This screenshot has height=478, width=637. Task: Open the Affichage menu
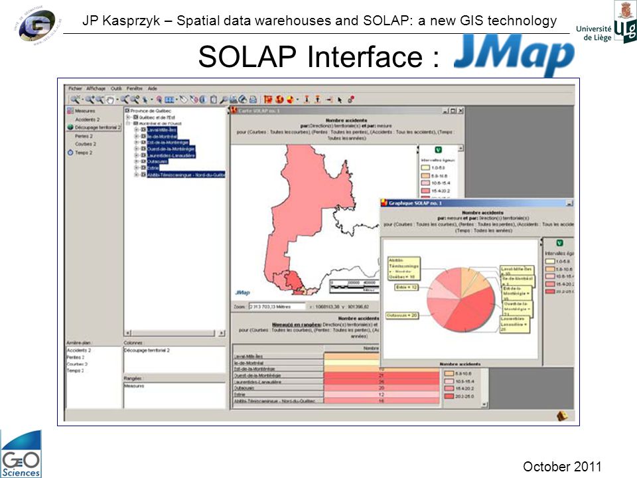(96, 88)
